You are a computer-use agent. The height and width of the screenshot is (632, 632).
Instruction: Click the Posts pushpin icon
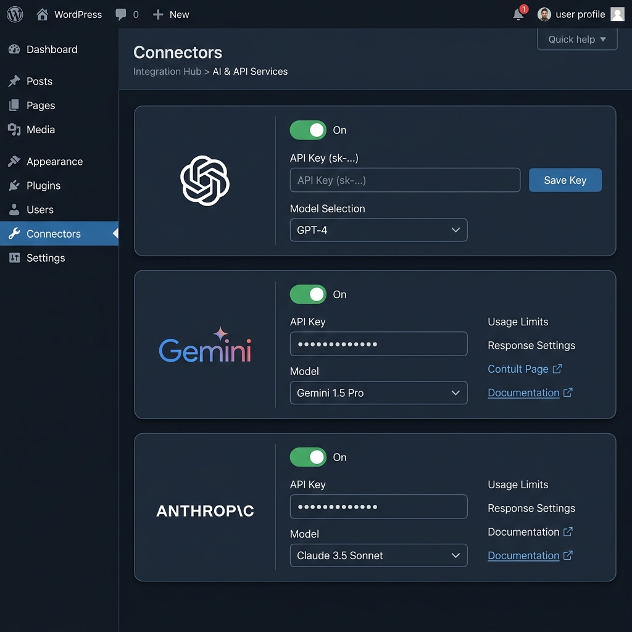[x=14, y=81]
